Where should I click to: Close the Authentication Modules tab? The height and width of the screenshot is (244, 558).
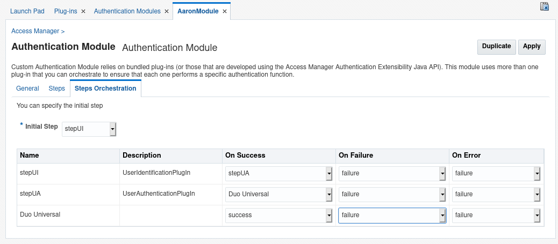click(x=167, y=11)
